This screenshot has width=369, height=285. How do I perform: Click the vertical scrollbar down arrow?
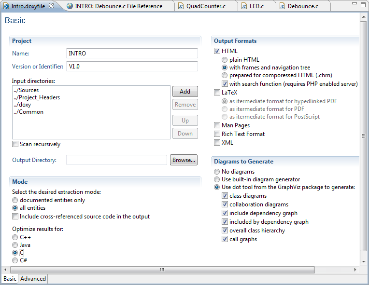point(364,261)
